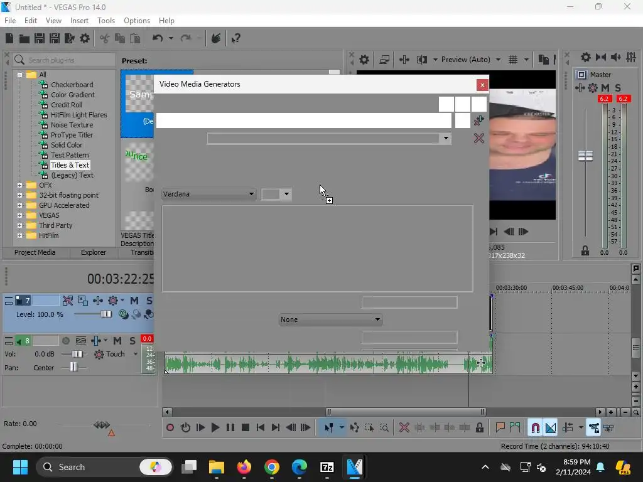Expand the GPU Accelerated folder
Screen dimensions: 643x482
tap(19, 205)
